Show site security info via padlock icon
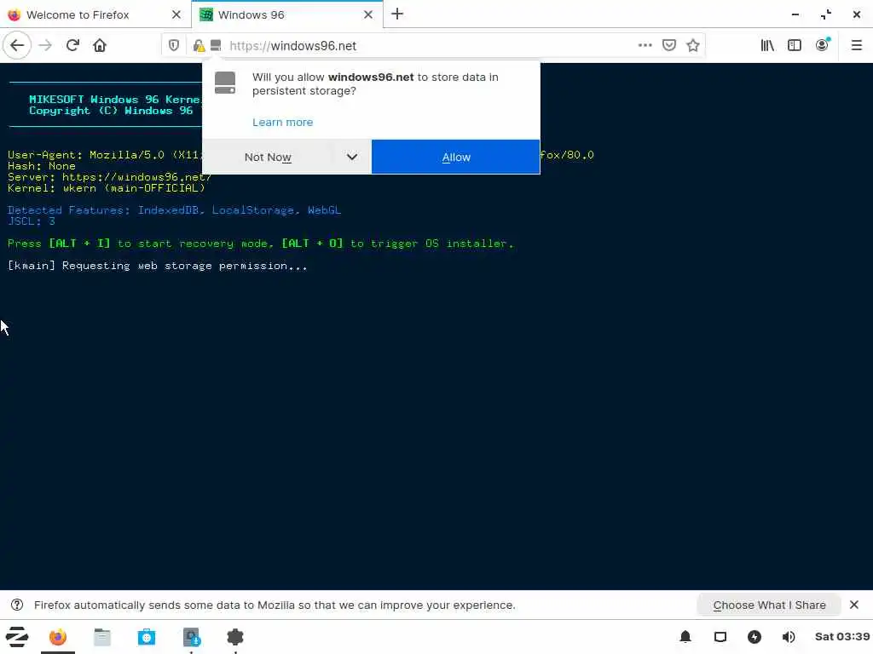The image size is (873, 654). click(x=198, y=46)
